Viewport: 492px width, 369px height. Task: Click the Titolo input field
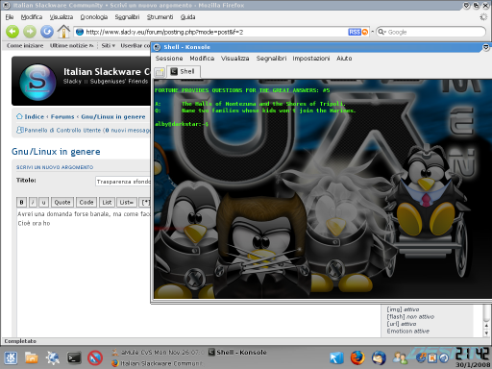point(123,182)
